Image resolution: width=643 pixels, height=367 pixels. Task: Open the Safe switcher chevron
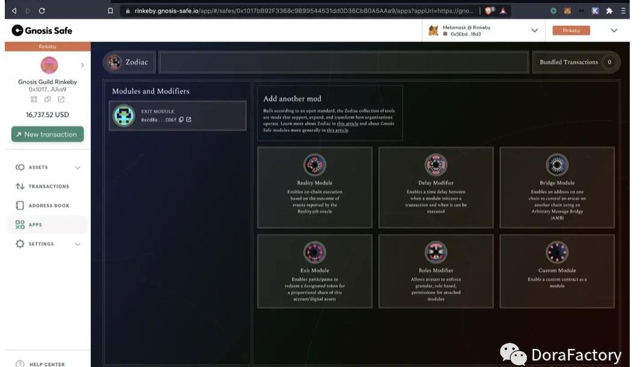point(82,65)
